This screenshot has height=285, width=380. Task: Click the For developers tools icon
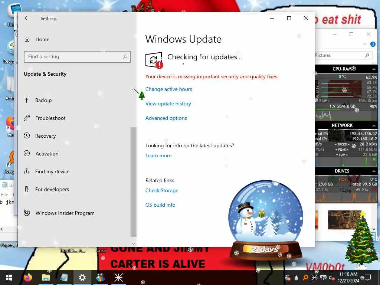[27, 189]
